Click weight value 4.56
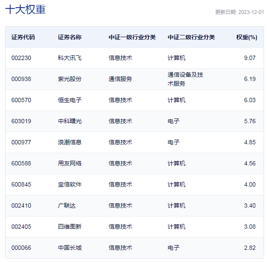267x262 pixels. [x=250, y=164]
